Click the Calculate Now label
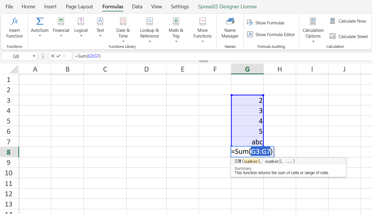This screenshot has width=372, height=214. (352, 21)
